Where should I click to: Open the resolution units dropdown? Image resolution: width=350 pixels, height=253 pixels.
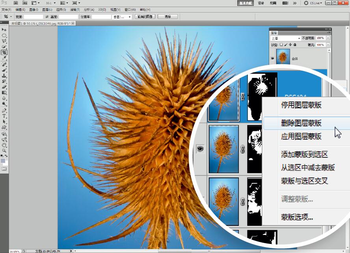tap(122, 17)
